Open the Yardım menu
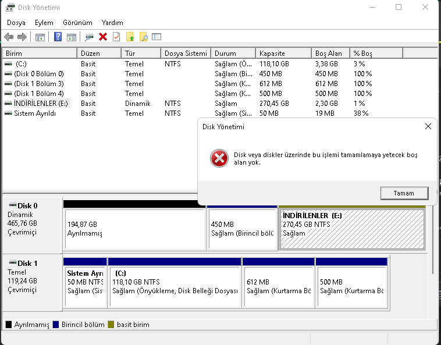Screen dimensions: 441x345 [x=112, y=23]
